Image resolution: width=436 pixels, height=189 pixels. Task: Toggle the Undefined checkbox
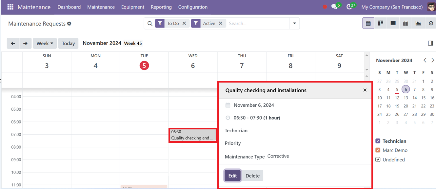tap(378, 160)
